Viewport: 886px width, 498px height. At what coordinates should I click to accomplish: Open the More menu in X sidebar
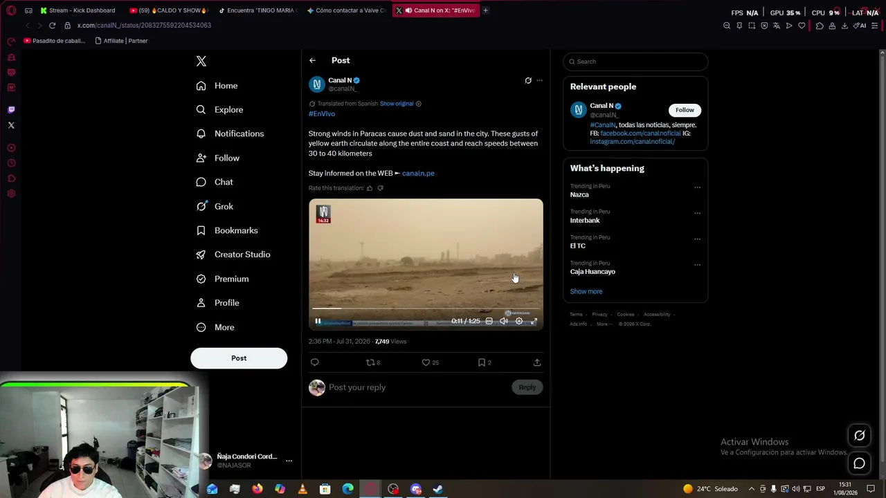tap(215, 327)
